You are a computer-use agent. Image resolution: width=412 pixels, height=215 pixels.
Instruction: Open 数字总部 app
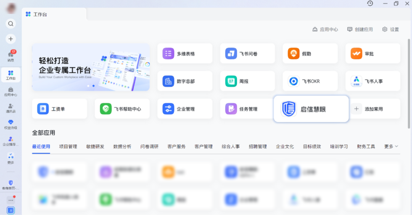click(185, 81)
